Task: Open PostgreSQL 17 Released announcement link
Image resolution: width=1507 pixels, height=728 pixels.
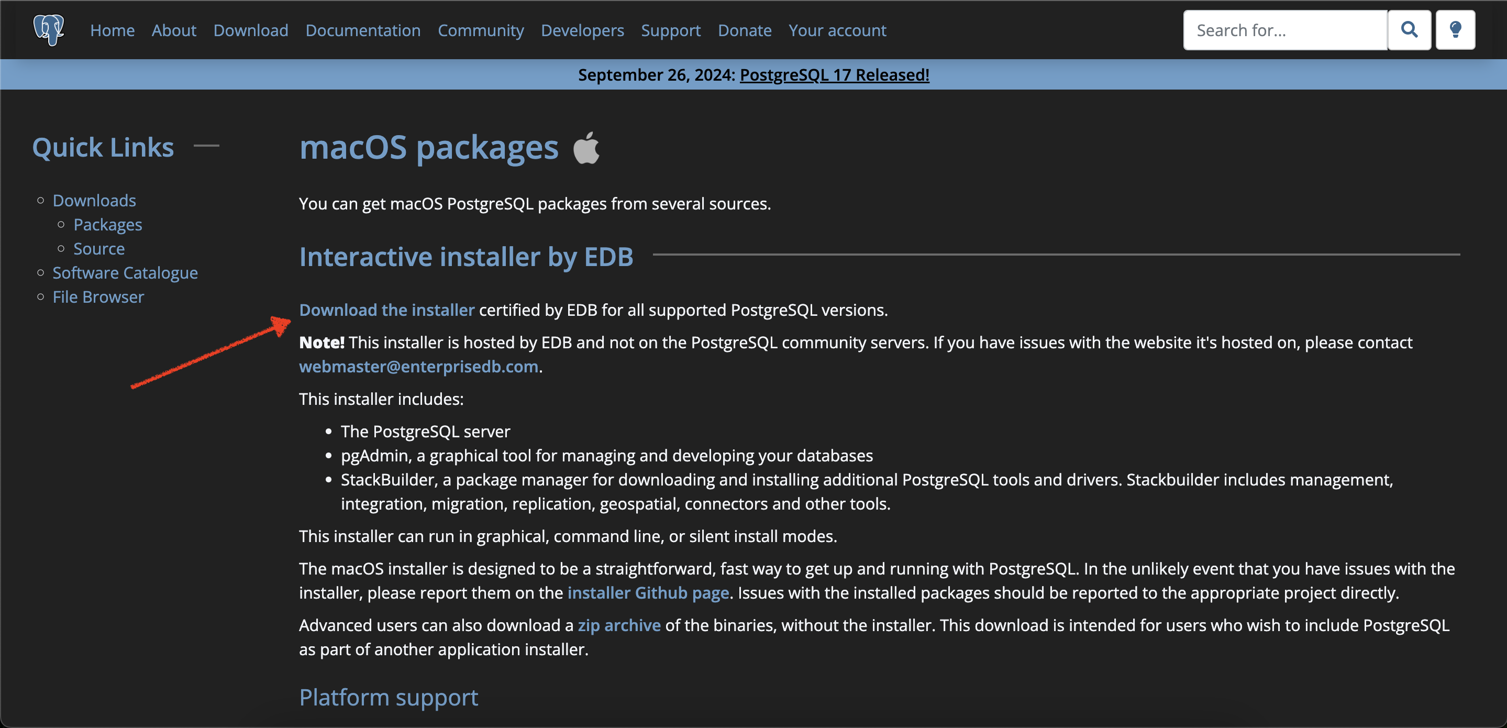Action: 834,75
